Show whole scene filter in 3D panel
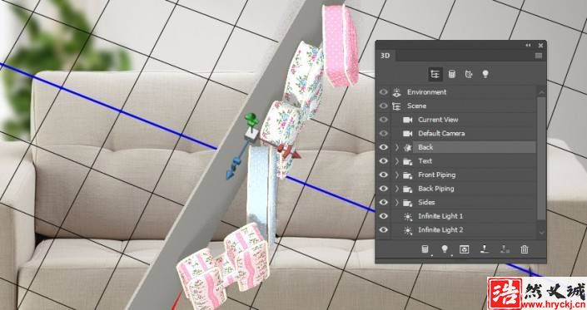 pos(435,74)
